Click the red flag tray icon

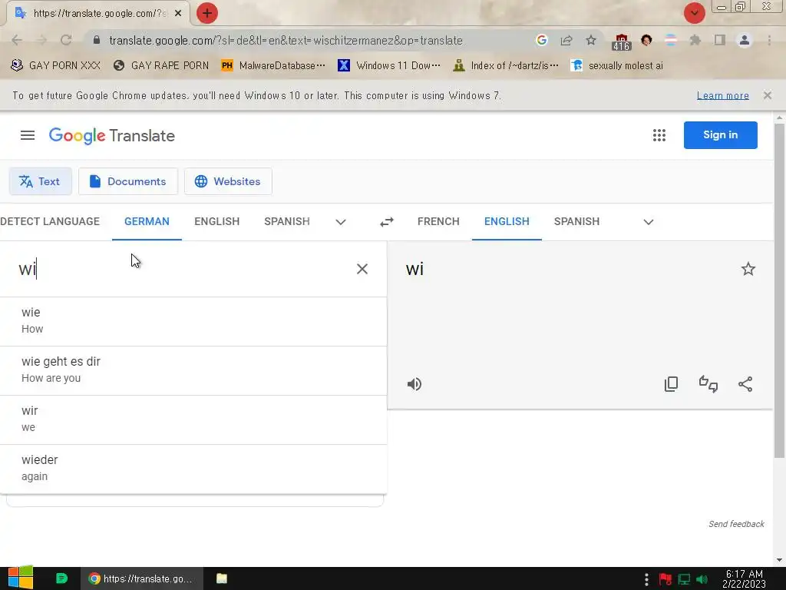(665, 579)
